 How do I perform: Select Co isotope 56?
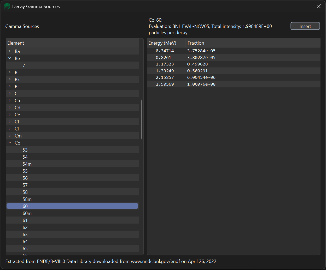coord(72,178)
